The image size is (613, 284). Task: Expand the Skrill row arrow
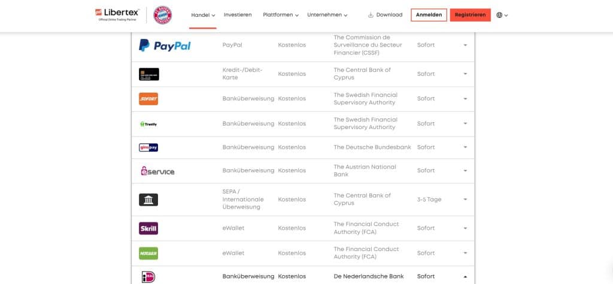465,228
